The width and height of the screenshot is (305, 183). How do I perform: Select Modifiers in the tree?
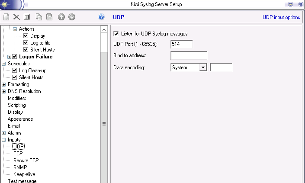(17, 98)
